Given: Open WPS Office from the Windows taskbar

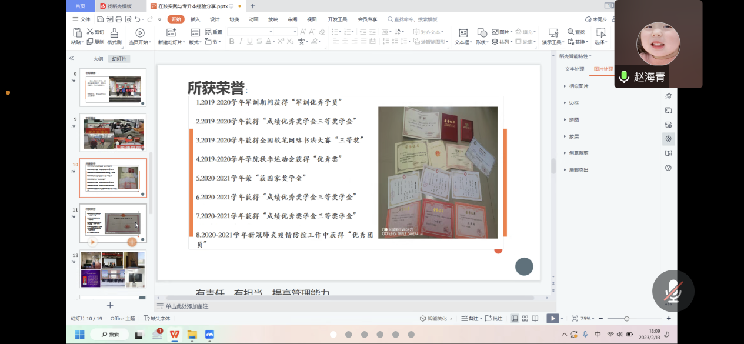Looking at the screenshot, I should click(175, 335).
